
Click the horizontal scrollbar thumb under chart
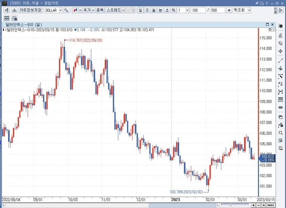[182, 205]
